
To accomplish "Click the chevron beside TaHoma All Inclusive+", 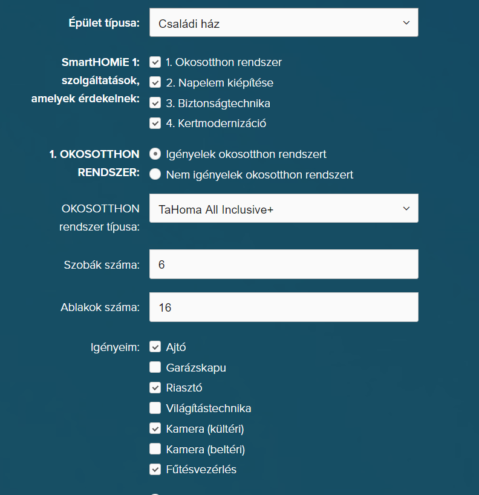I will pyautogui.click(x=405, y=209).
